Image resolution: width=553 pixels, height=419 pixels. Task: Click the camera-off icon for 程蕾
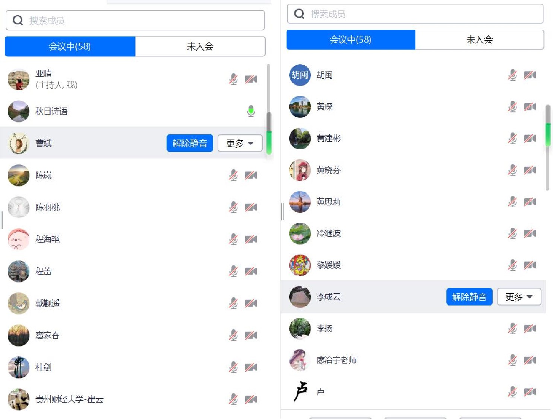point(251,271)
